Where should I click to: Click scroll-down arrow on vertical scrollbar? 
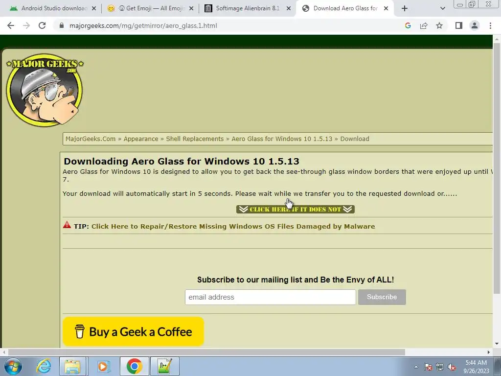497,344
